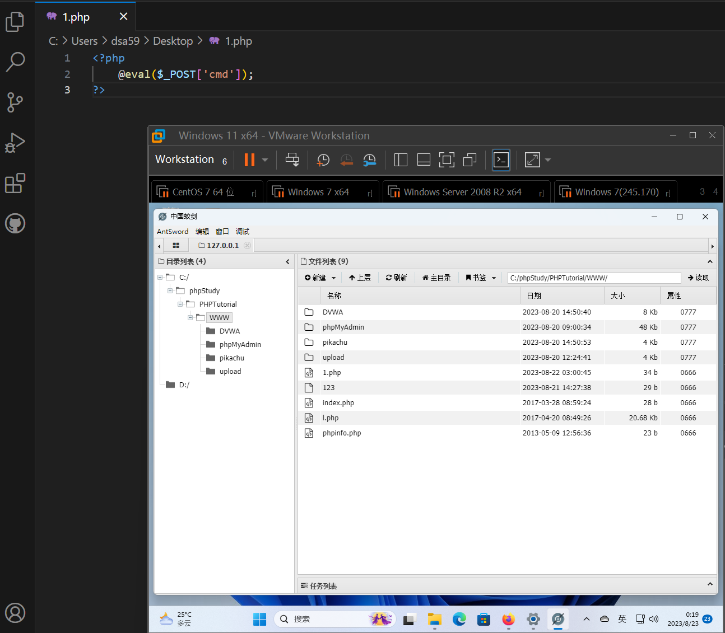Collapse the C:/ tree node
725x633 pixels.
tap(160, 277)
